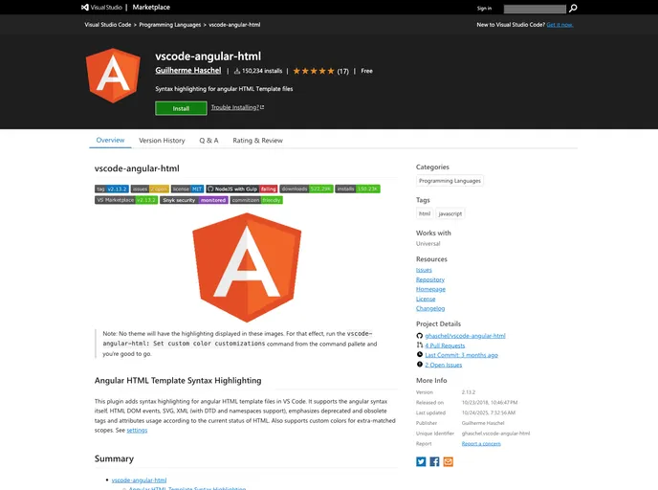Click GitHub icon beside the repository name
Screen dimensions: 658x490
coord(420,336)
